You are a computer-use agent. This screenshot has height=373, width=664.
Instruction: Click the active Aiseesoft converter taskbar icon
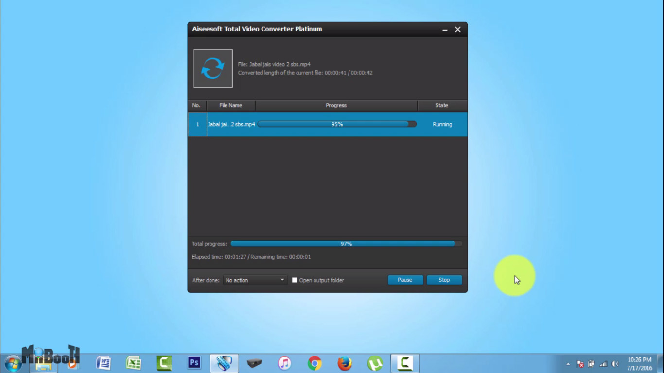click(224, 363)
